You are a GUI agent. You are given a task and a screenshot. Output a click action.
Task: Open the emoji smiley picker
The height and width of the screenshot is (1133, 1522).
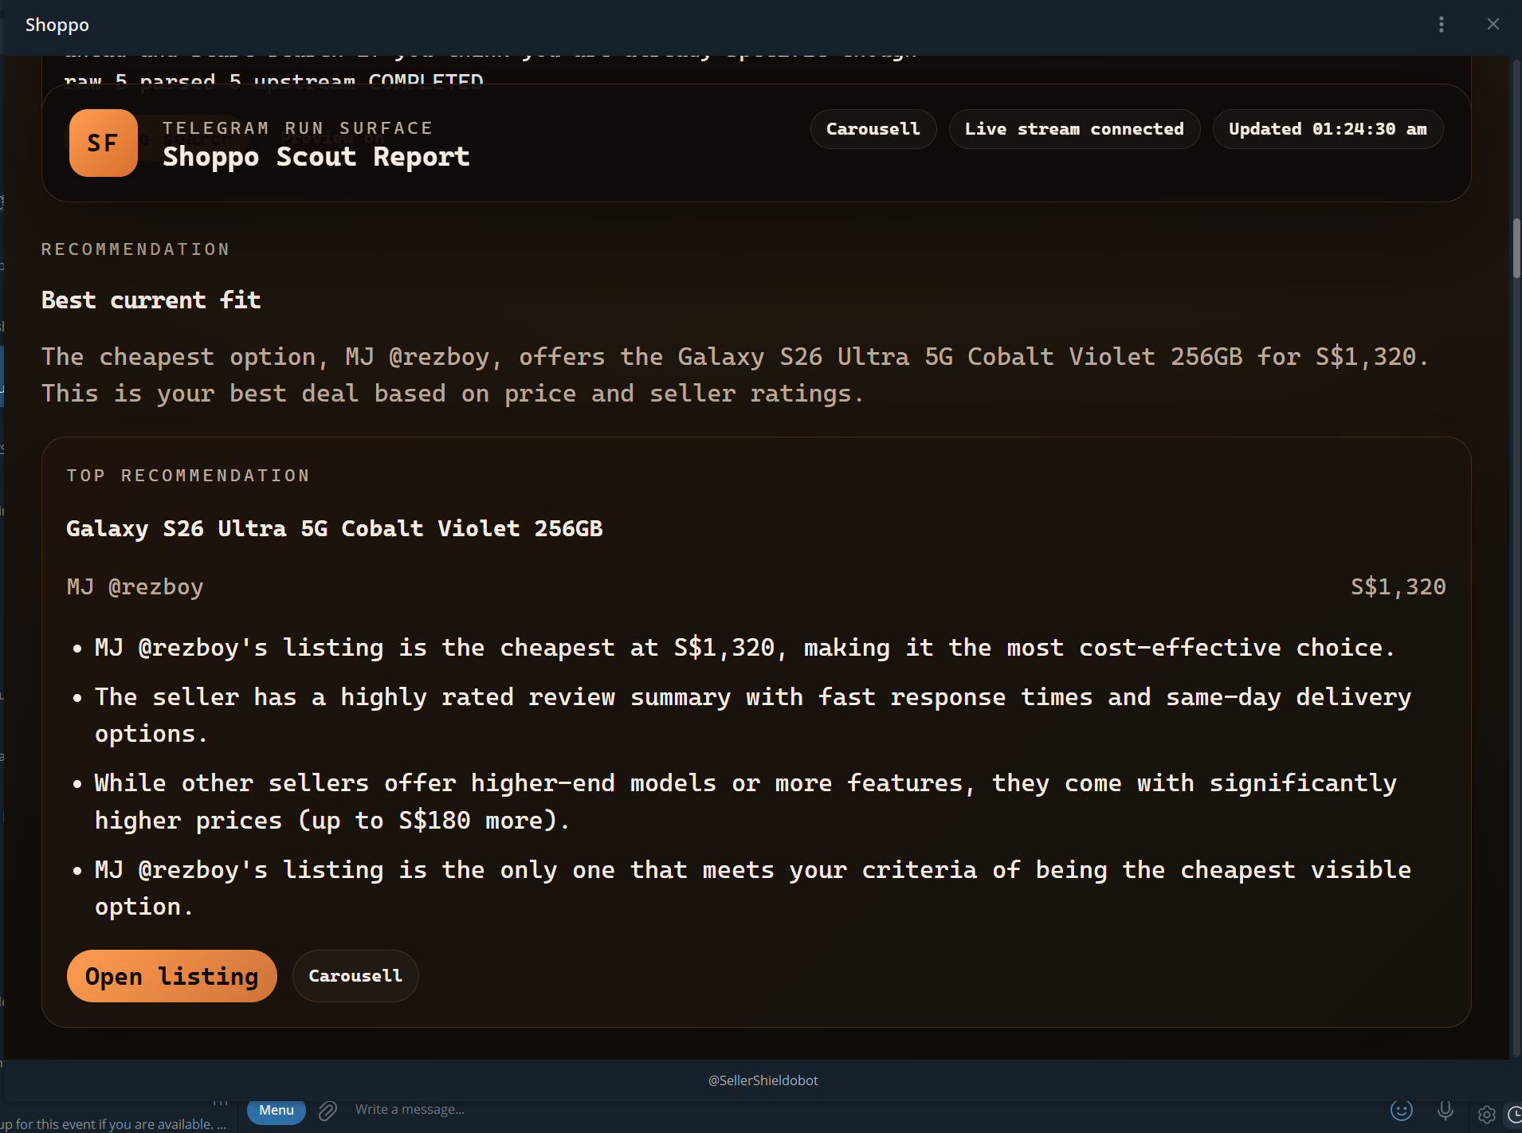pos(1401,1111)
